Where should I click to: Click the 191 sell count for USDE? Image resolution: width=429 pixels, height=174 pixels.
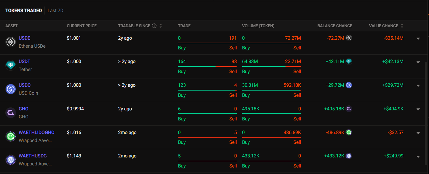tap(233, 38)
